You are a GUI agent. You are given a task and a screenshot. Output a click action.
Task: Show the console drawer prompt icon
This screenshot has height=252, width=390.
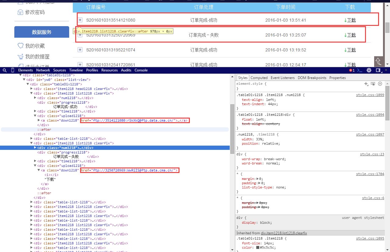(360, 70)
